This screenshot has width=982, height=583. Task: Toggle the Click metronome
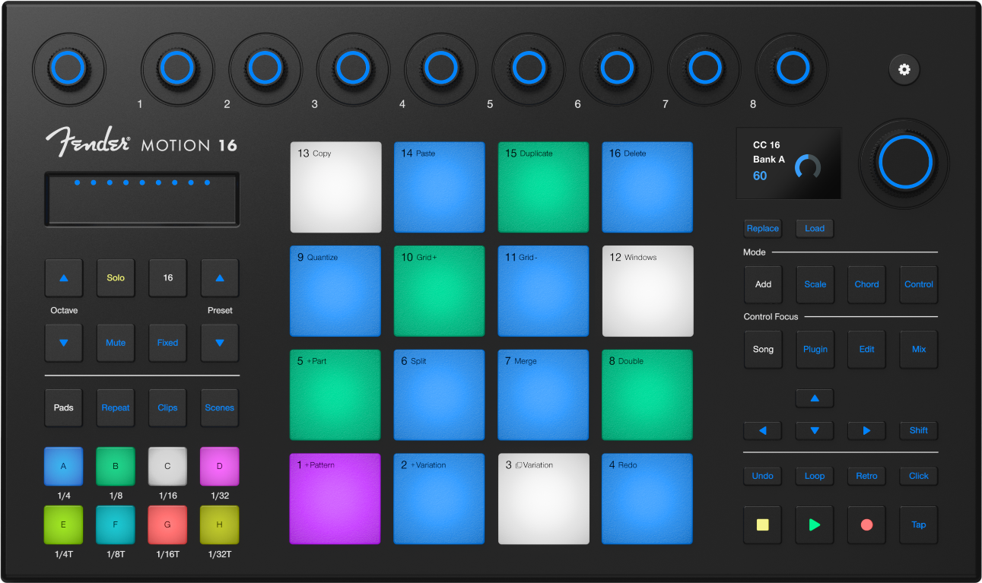pos(918,476)
